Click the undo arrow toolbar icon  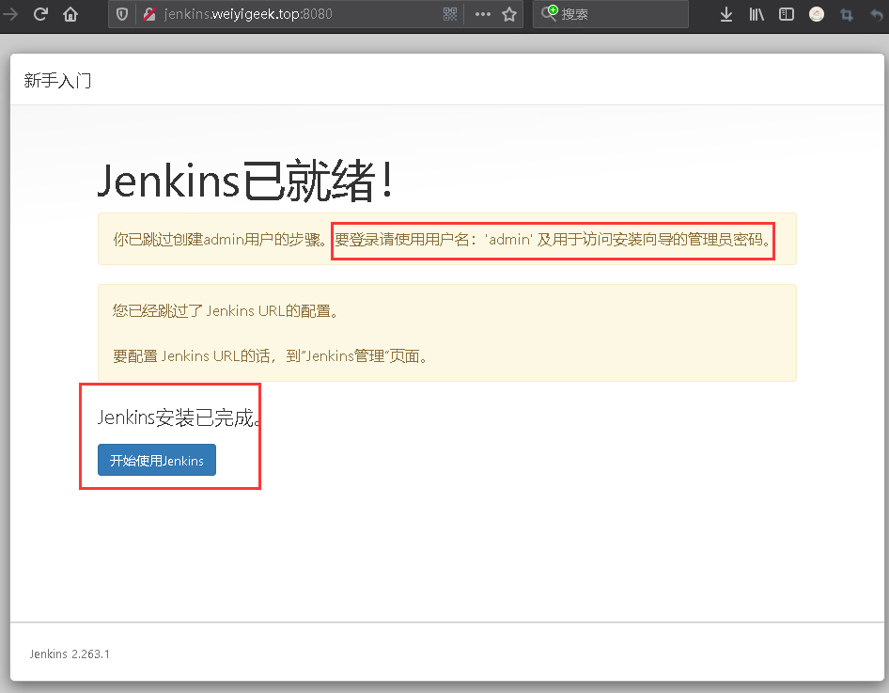[877, 15]
